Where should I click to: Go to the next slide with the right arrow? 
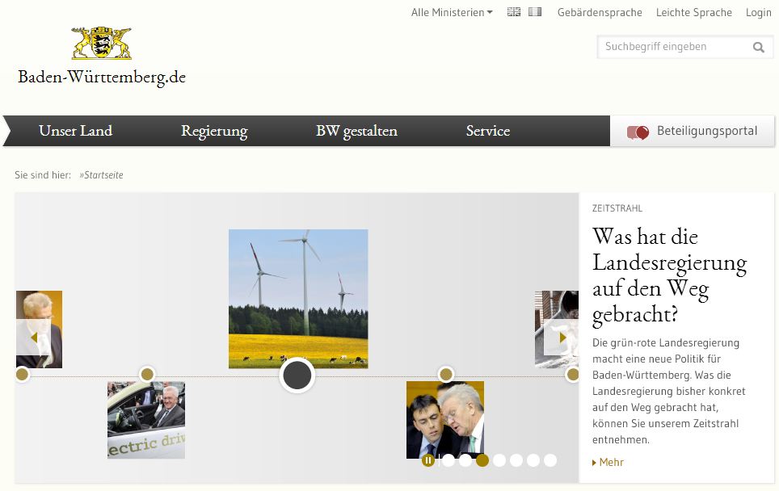[x=562, y=338]
